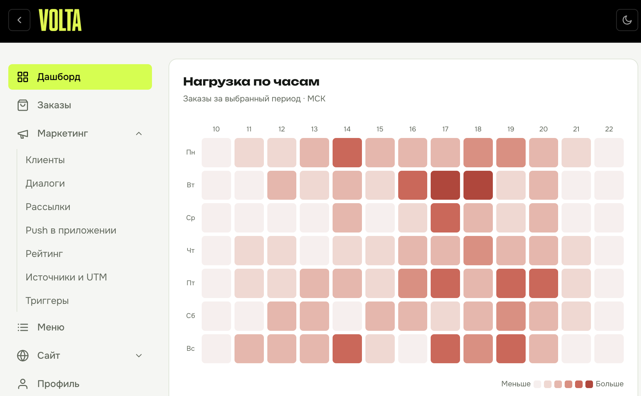Expand the Сайт section chevron

[139, 356]
